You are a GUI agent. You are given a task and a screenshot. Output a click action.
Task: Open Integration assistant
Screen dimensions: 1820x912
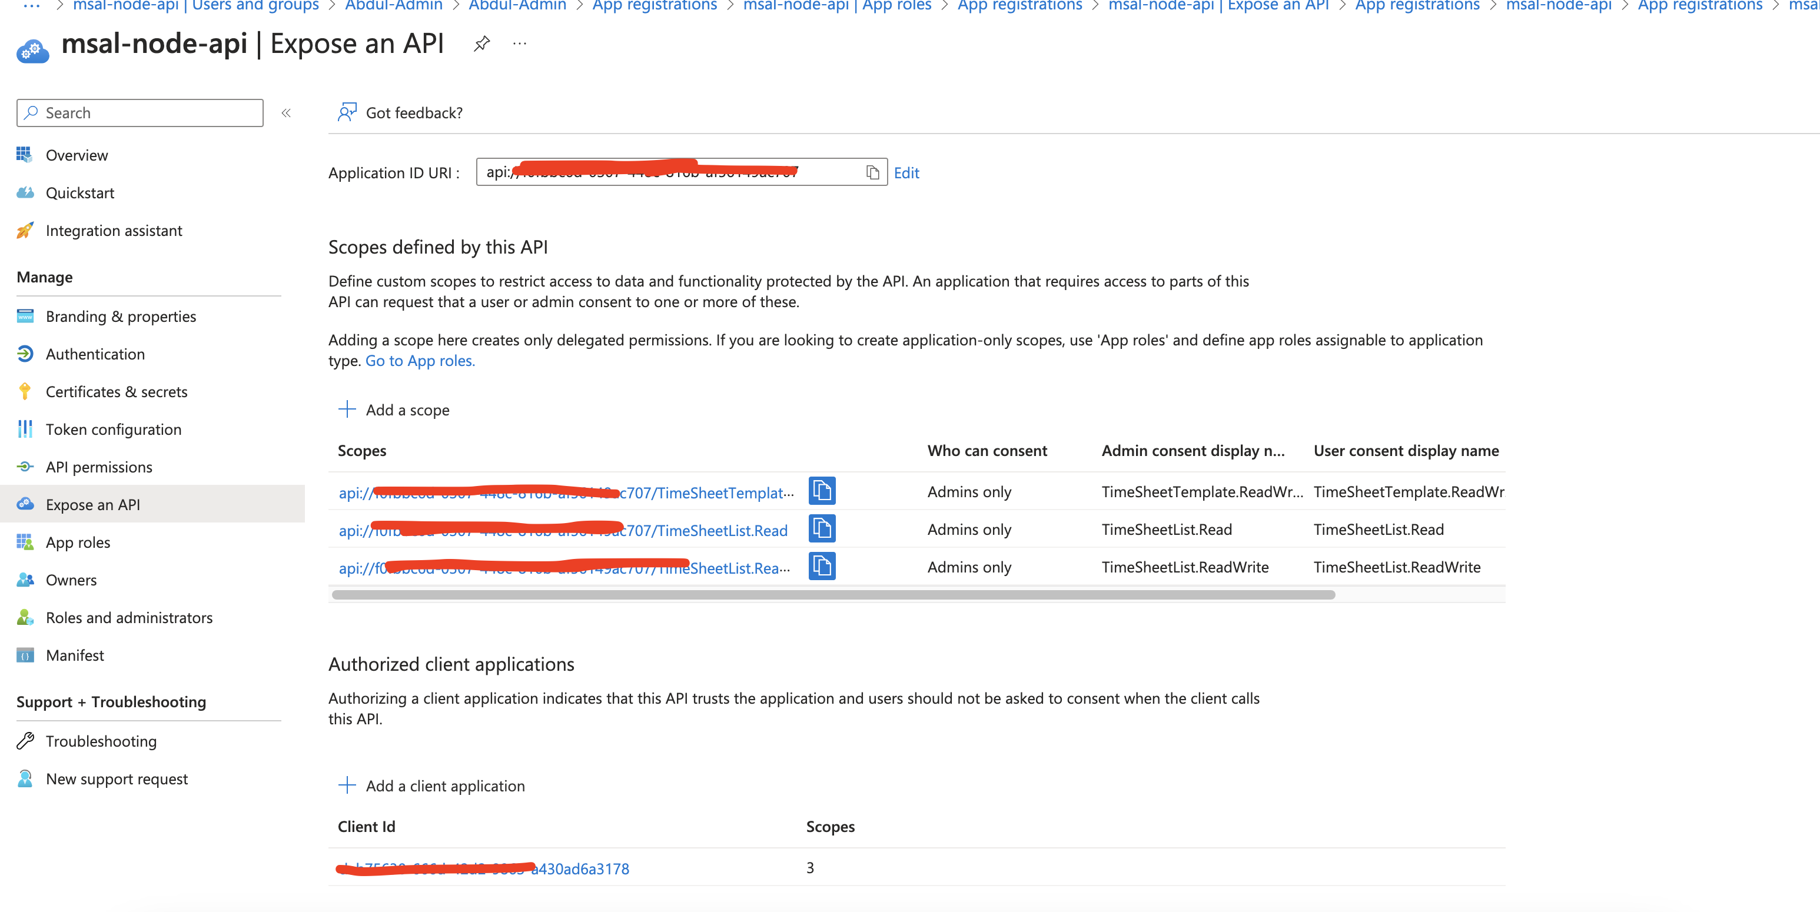114,230
